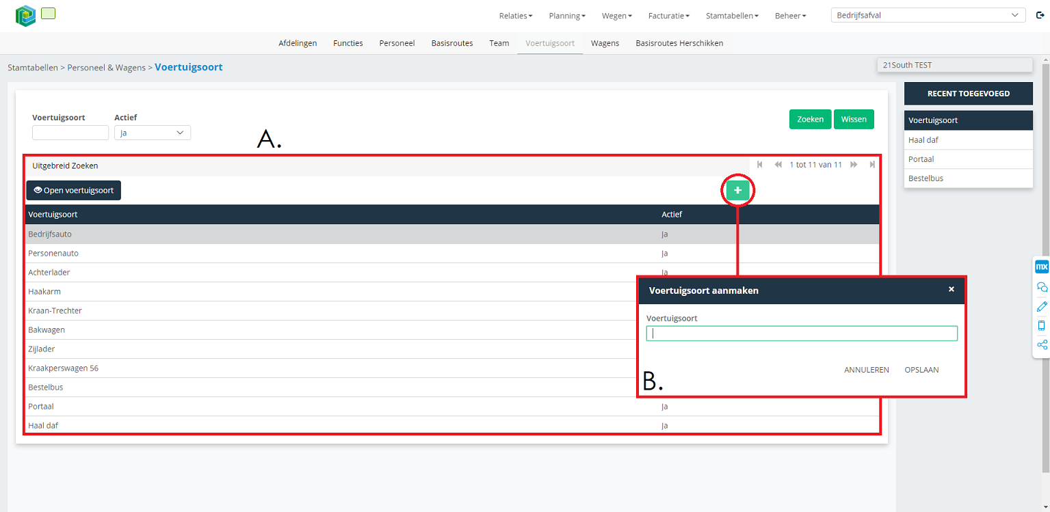The height and width of the screenshot is (512, 1050).
Task: Select the Bakwagen row
Action: [331, 329]
